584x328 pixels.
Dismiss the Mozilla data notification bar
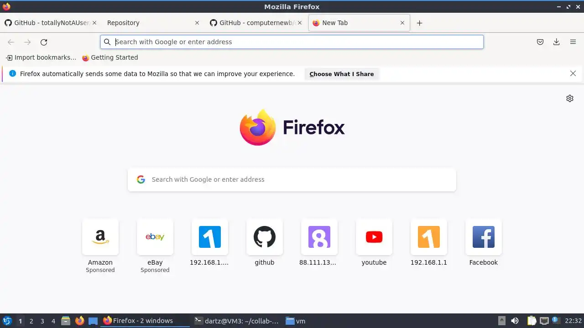pyautogui.click(x=573, y=73)
